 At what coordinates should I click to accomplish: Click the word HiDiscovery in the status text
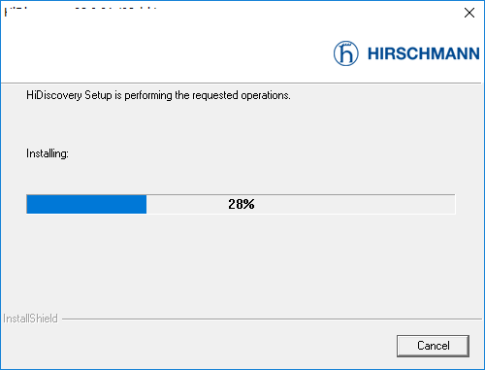pos(54,95)
